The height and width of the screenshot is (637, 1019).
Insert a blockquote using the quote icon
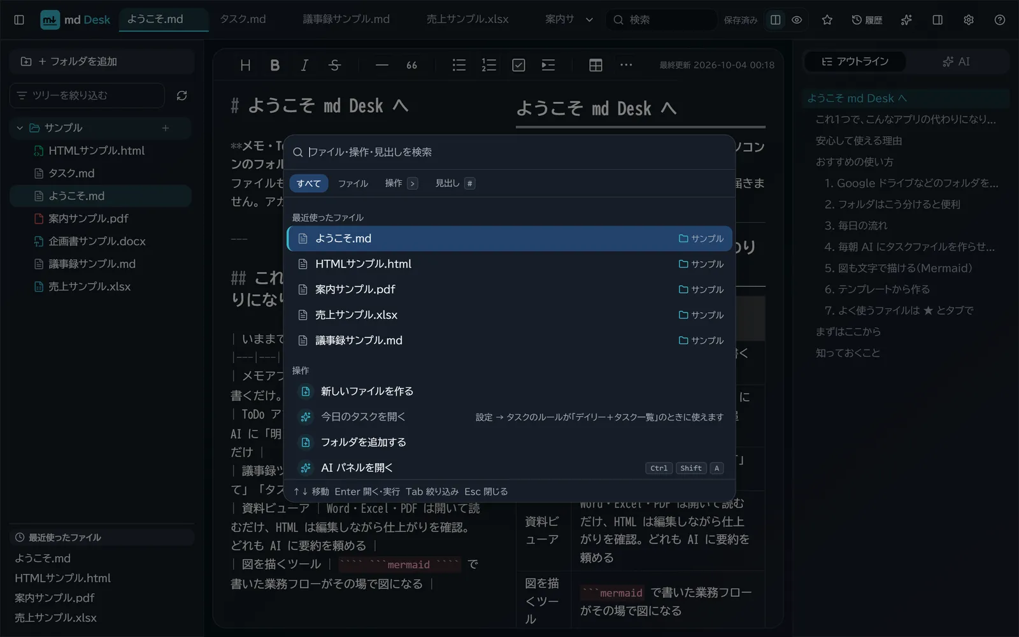tap(412, 65)
